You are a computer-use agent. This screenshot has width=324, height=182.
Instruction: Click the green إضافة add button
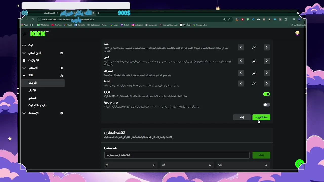[261, 155]
